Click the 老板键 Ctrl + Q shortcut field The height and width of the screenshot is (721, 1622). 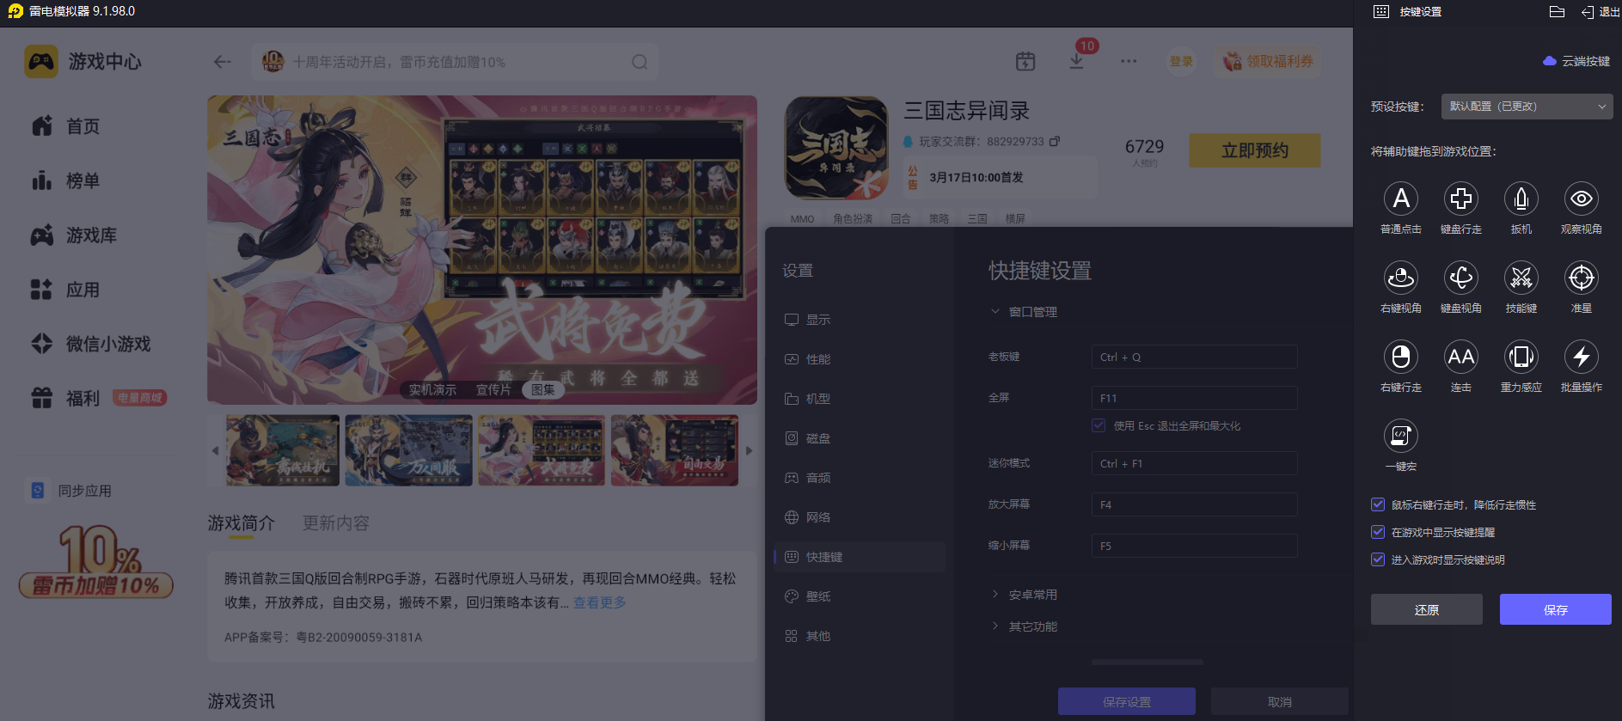click(1195, 357)
